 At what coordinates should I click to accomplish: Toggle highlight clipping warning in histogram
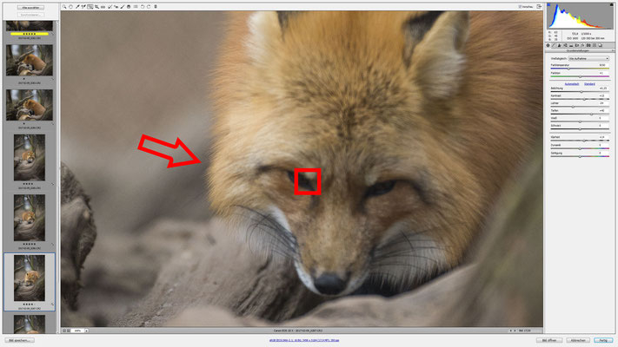click(x=611, y=5)
